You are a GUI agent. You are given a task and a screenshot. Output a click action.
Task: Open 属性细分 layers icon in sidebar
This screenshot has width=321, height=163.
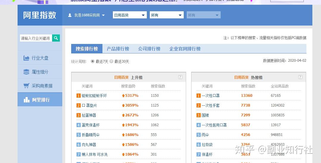[x=26, y=72]
